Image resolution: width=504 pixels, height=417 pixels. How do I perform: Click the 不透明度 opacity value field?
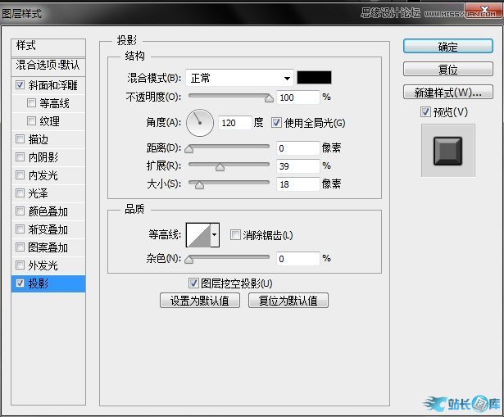297,97
